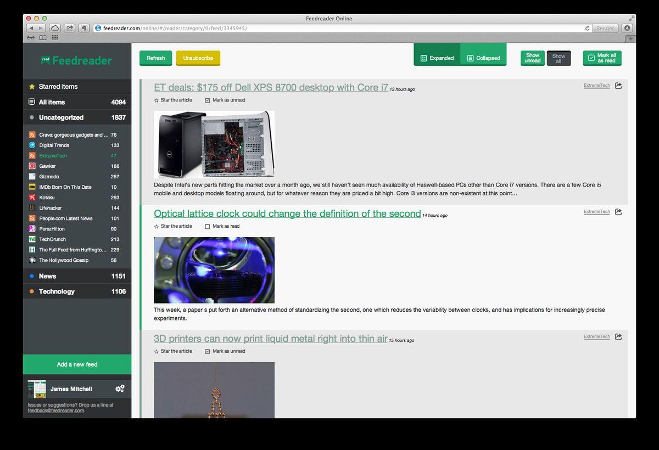Open the Optical lattice clock headline
Screen dimensions: 659x450
point(287,214)
